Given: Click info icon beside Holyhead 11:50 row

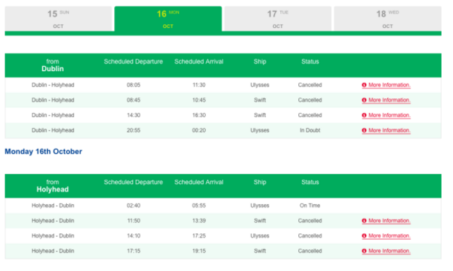Looking at the screenshot, I should [364, 221].
